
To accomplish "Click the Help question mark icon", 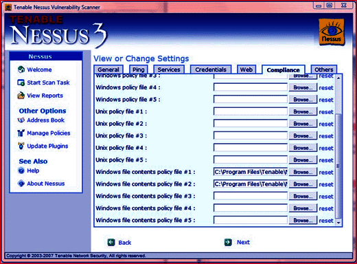I will pos(21,170).
